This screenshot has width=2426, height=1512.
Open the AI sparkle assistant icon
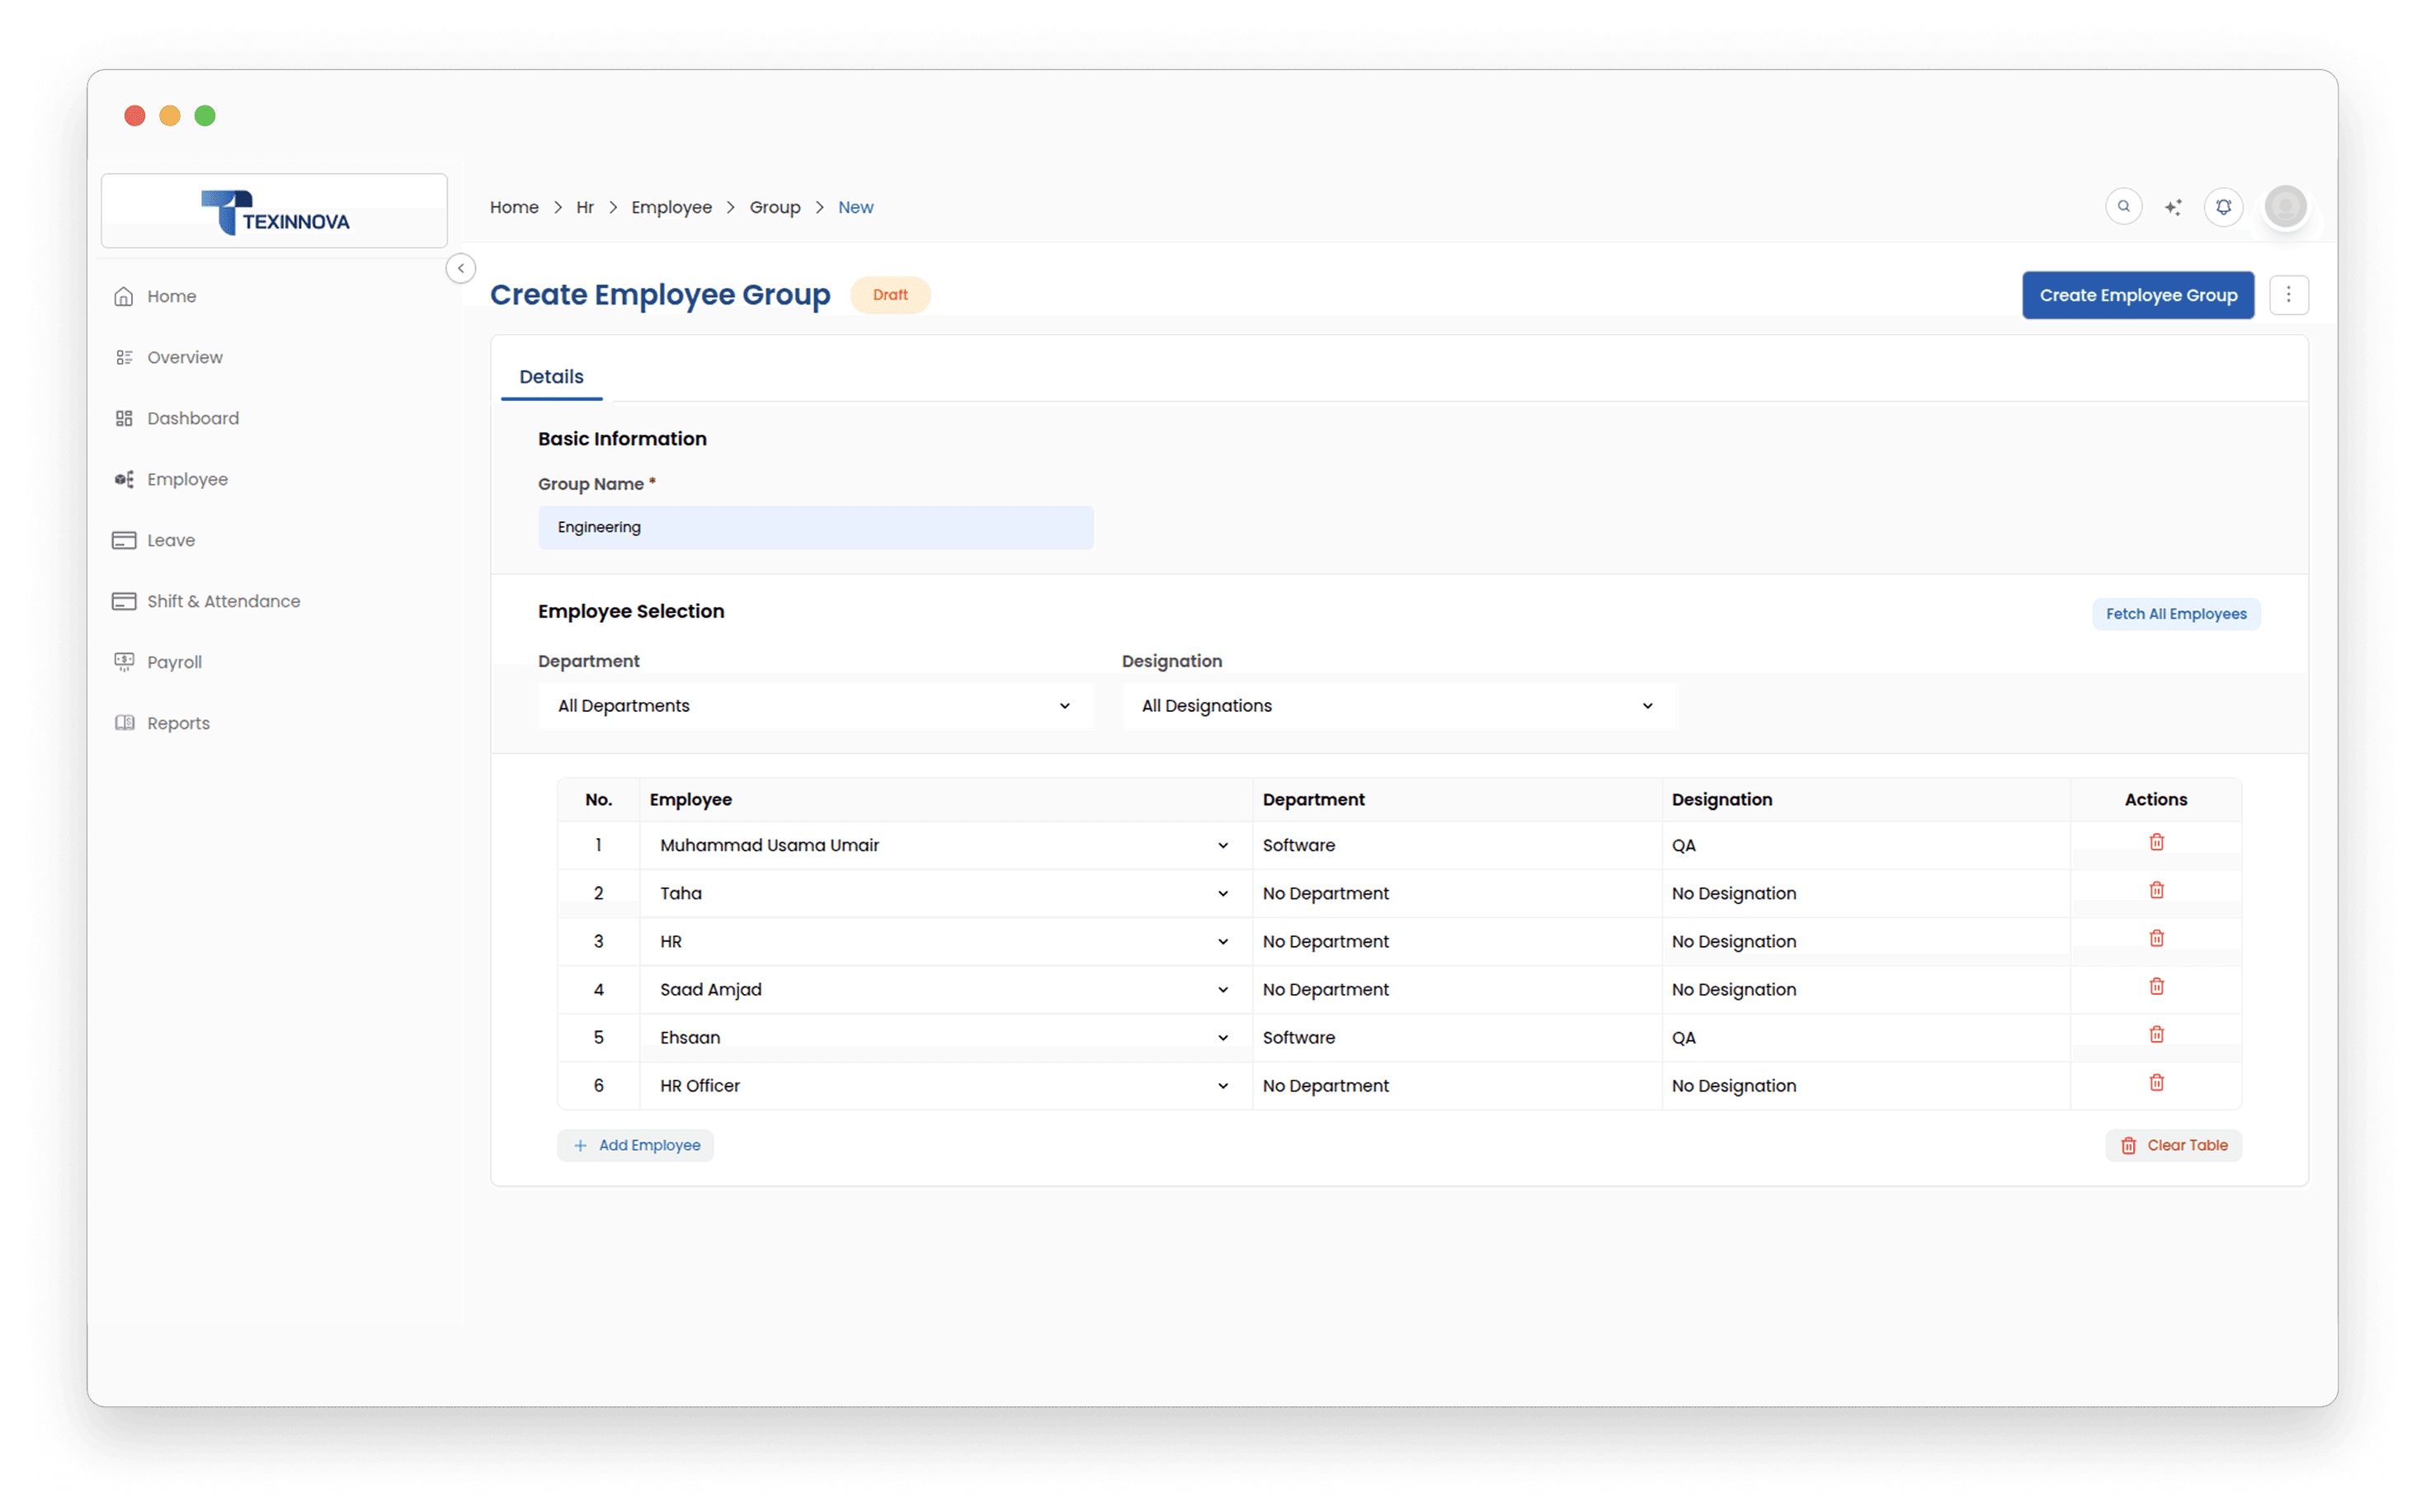coord(2173,207)
